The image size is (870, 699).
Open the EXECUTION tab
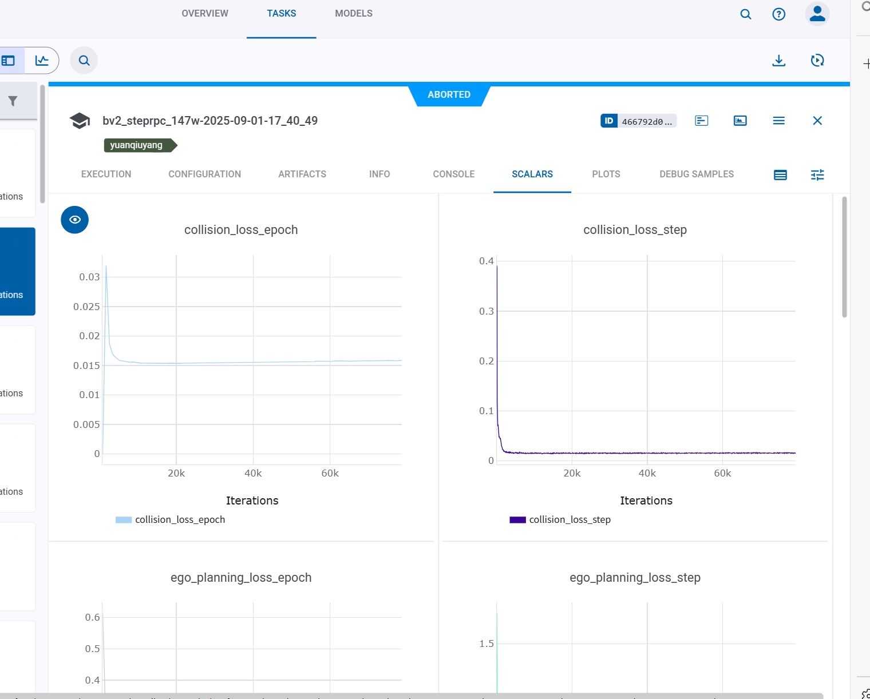106,174
